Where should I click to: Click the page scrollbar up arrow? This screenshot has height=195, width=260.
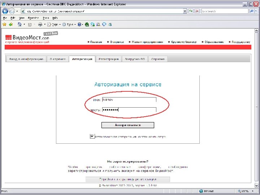tap(256, 31)
